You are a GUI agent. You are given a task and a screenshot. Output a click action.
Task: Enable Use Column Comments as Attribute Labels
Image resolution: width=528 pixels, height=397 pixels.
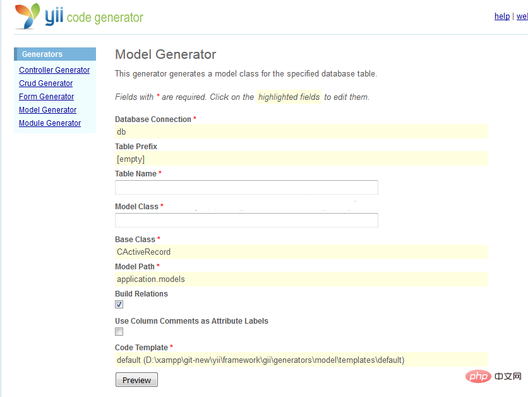click(x=119, y=332)
